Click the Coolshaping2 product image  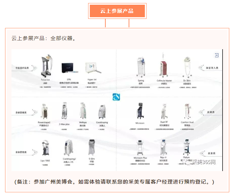point(69,148)
